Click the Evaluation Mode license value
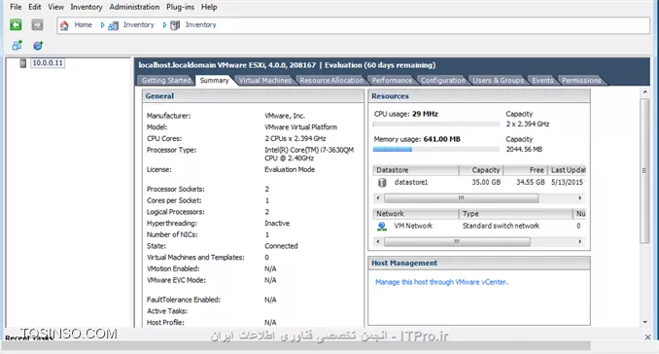The image size is (659, 354). (x=290, y=170)
